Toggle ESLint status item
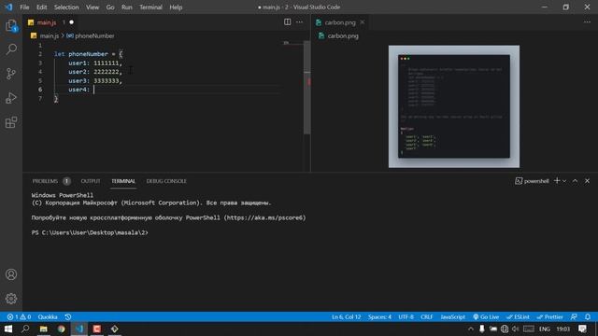 pyautogui.click(x=518, y=317)
